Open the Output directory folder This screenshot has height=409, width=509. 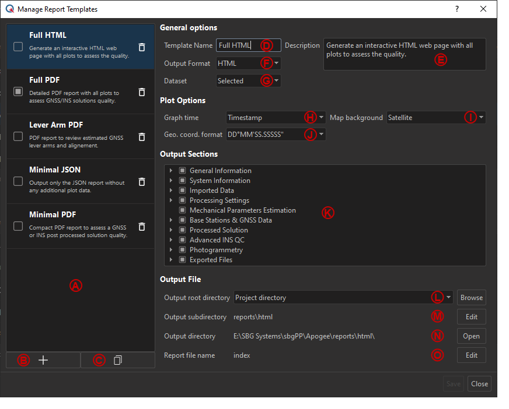tap(471, 336)
